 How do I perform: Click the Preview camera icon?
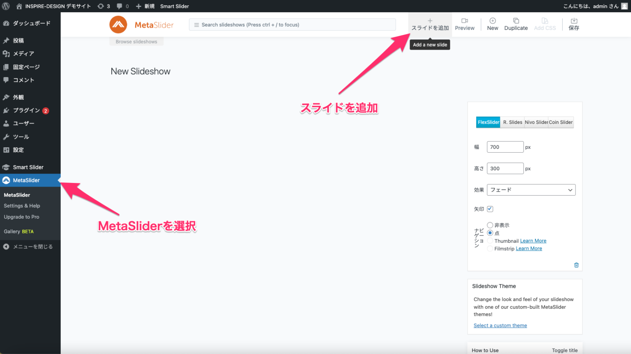465,21
